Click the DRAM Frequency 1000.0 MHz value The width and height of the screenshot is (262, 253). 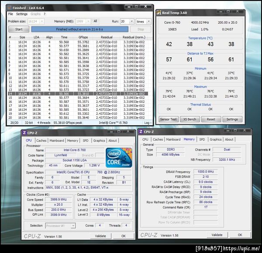click(206, 172)
